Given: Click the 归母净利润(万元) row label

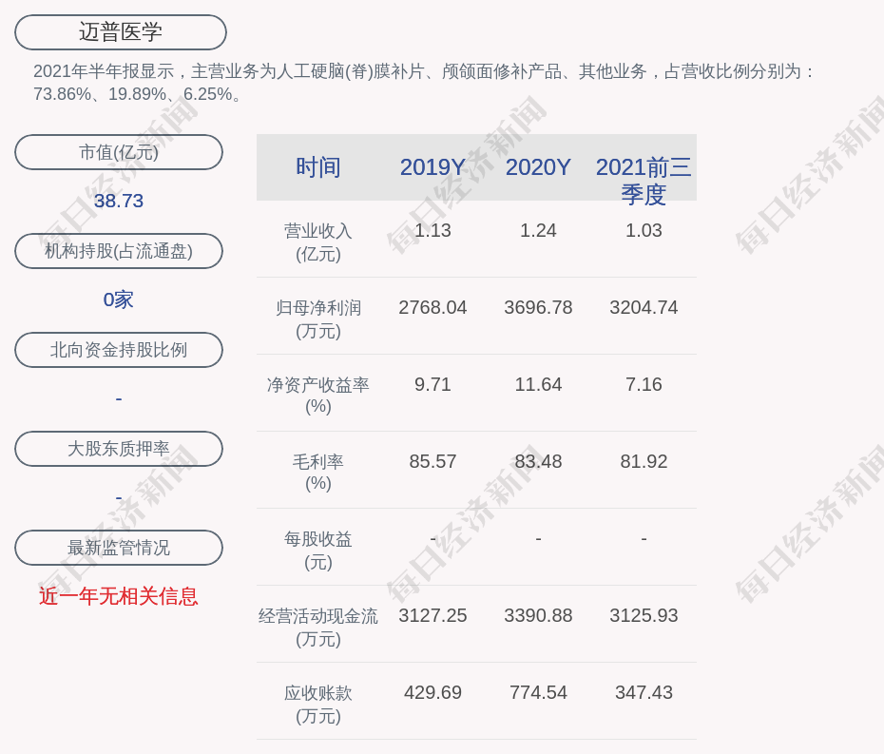Looking at the screenshot, I should click(x=318, y=319).
